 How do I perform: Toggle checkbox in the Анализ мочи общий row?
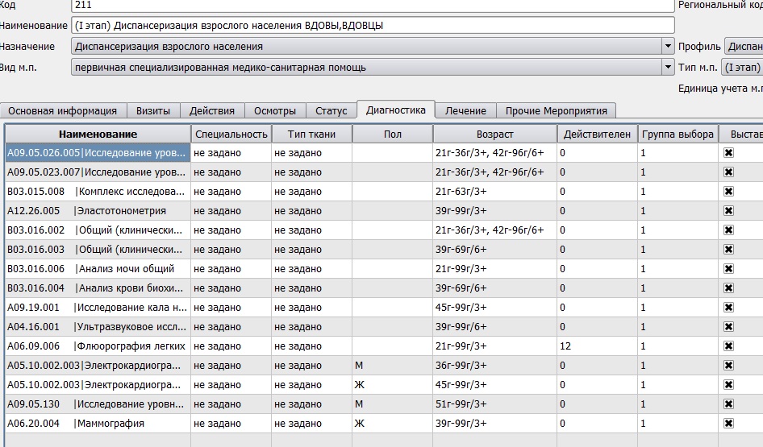728,269
